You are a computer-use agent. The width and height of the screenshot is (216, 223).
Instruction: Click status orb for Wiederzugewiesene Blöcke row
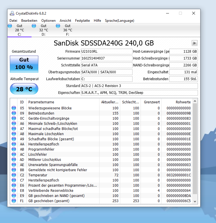pyautogui.click(x=14, y=108)
